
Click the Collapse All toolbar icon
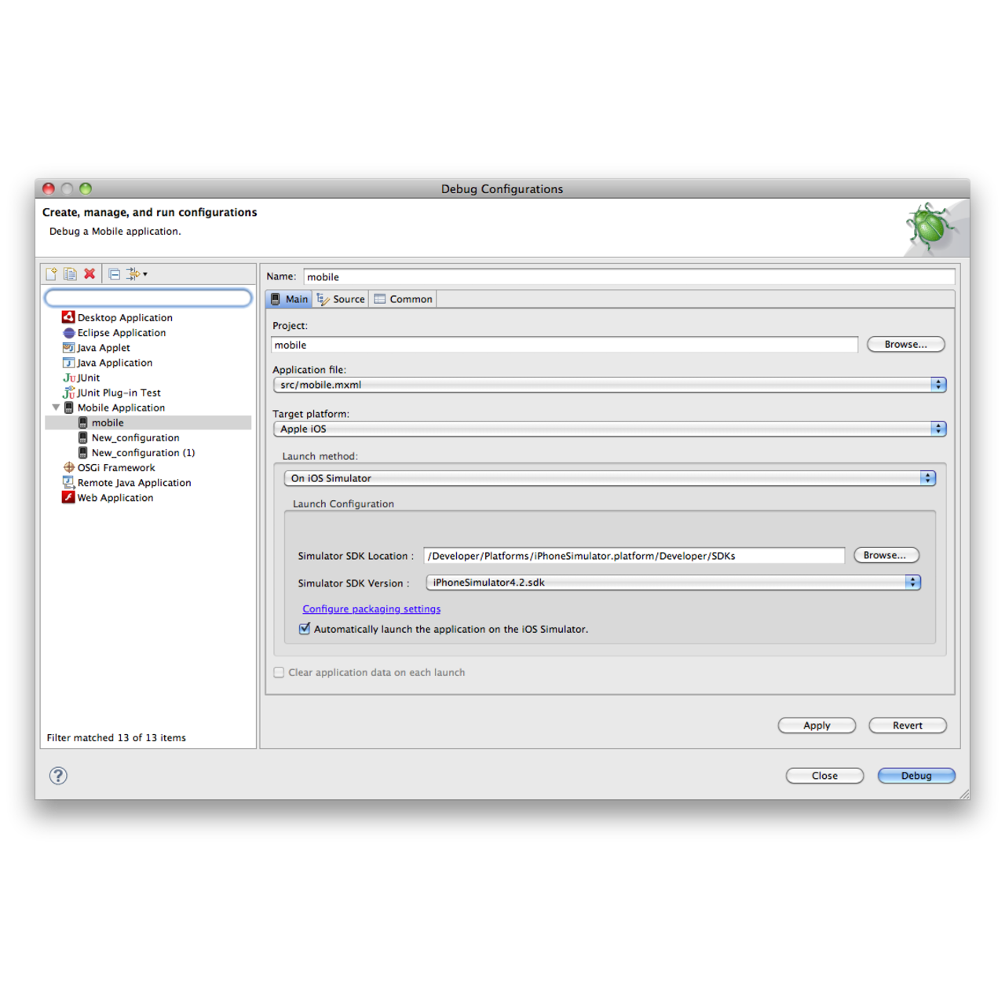pyautogui.click(x=115, y=274)
